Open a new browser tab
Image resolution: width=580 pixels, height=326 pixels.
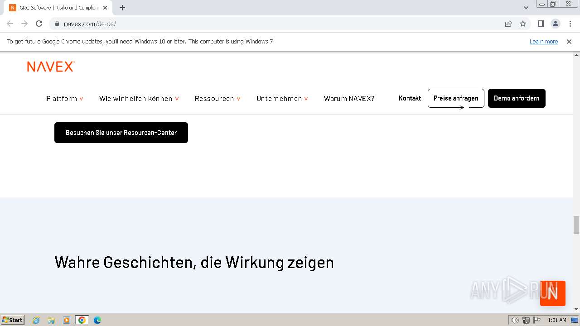[x=122, y=8]
